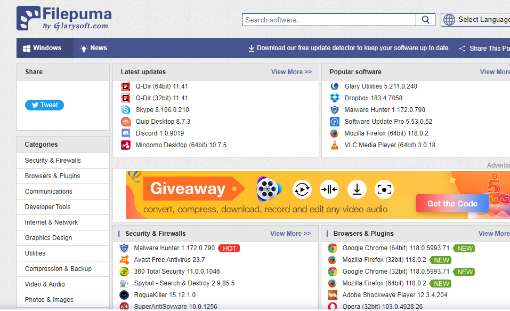
Task: Click the VLC Media Player cone icon
Action: pos(334,145)
